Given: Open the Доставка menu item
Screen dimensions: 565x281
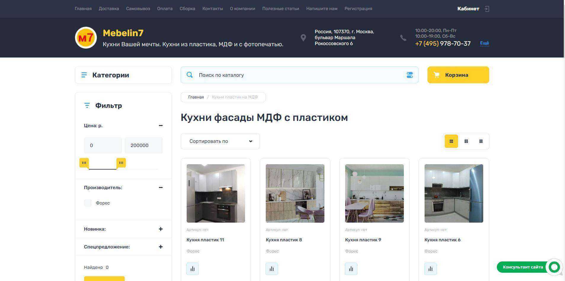Looking at the screenshot, I should coord(108,9).
